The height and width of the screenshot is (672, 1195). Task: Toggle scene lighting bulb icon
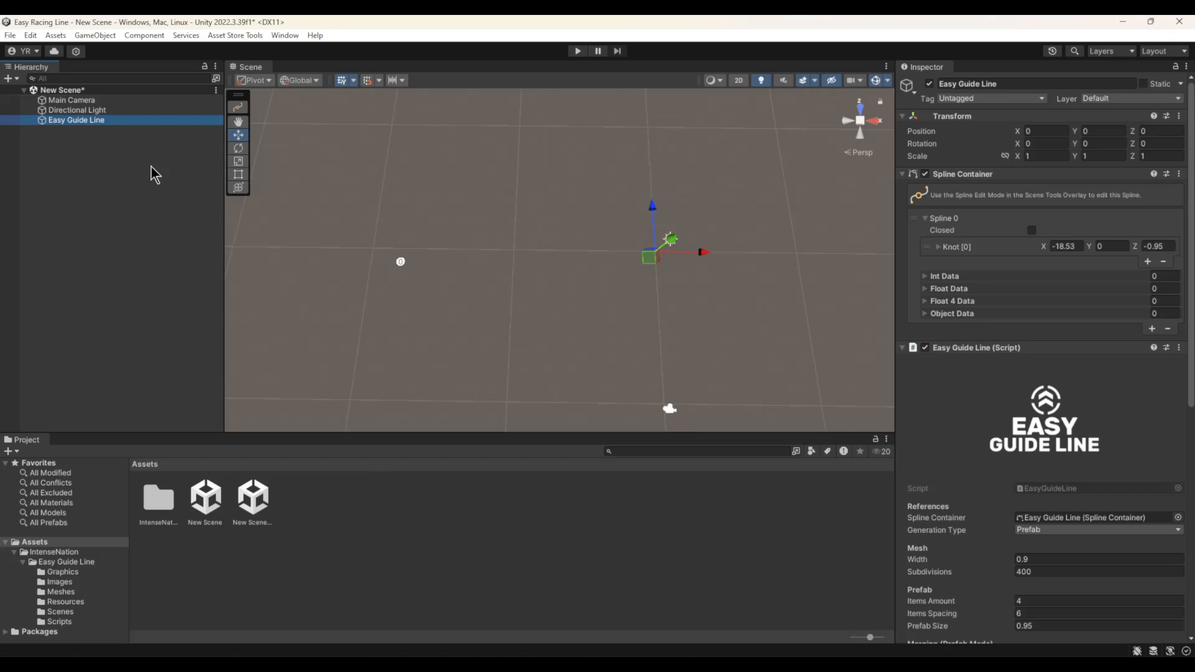tap(761, 80)
